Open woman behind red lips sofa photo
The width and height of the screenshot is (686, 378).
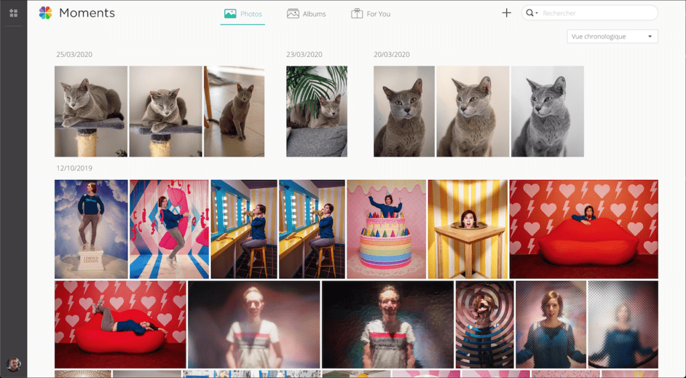click(x=584, y=229)
